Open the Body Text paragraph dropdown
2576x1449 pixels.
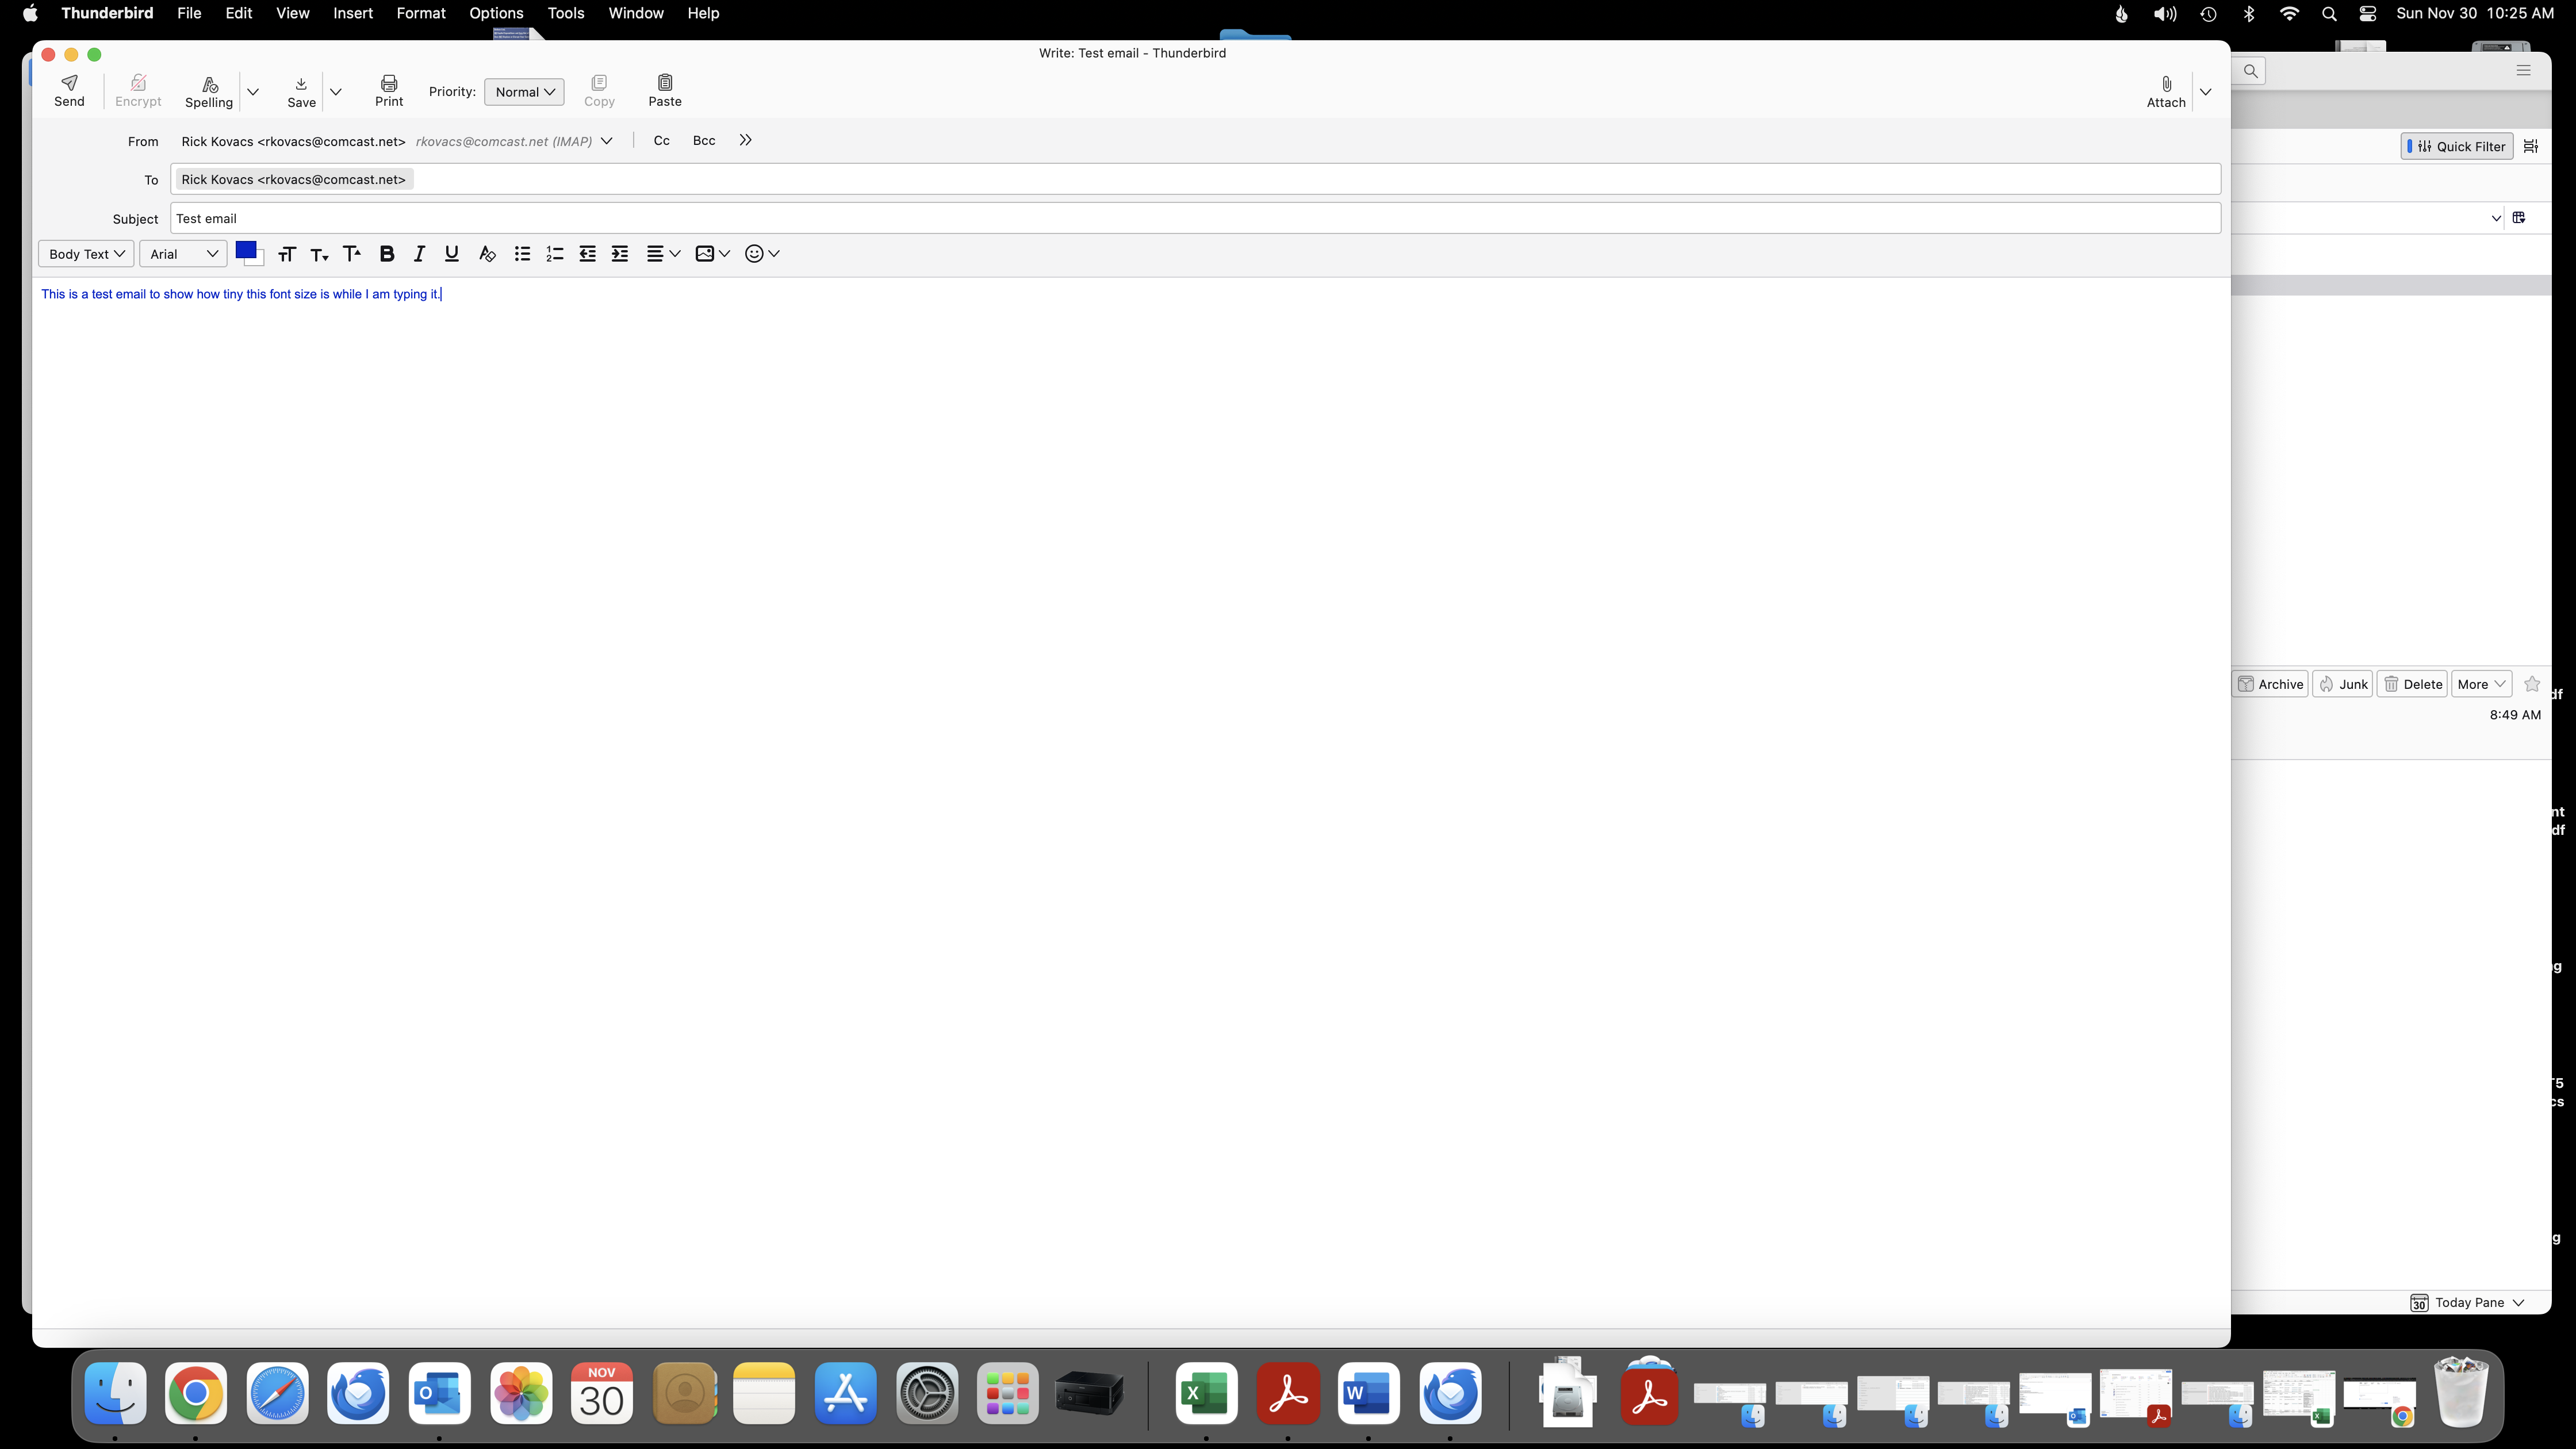coord(86,254)
